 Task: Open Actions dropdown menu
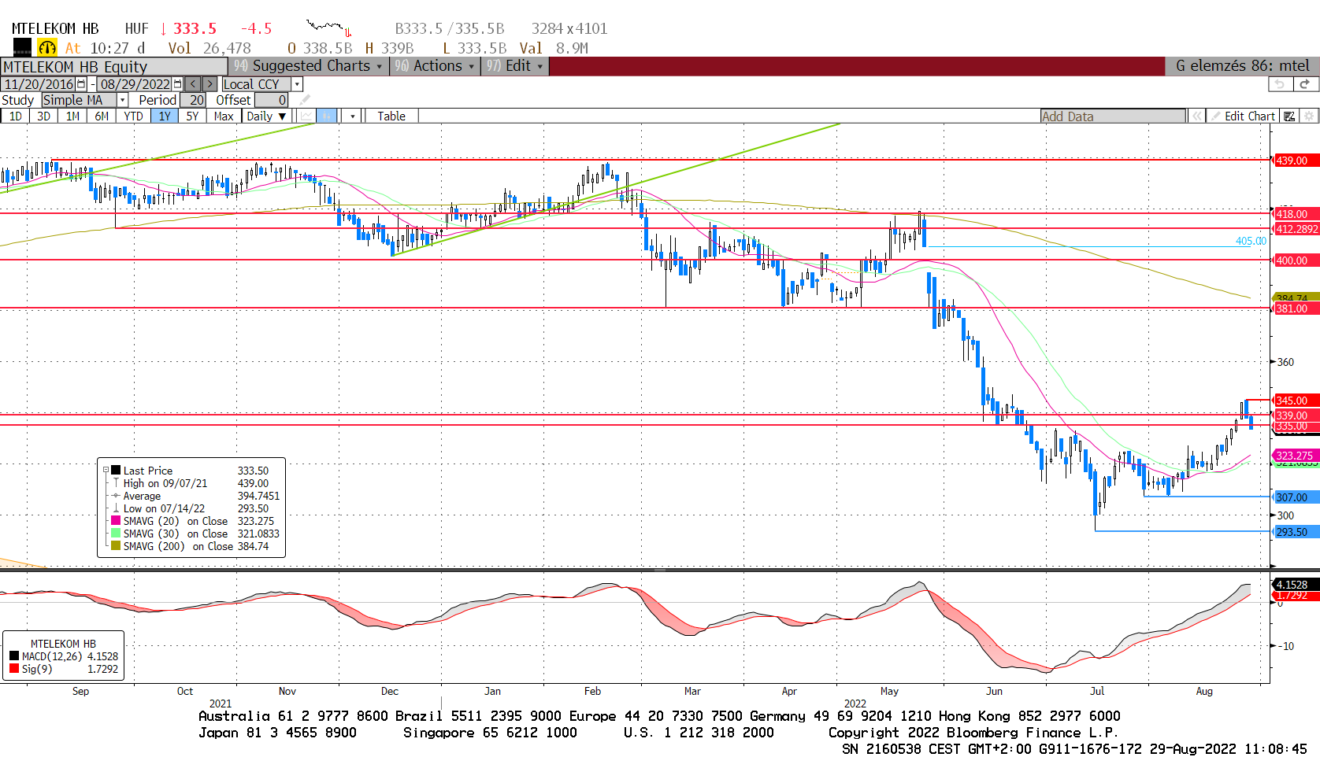point(434,66)
